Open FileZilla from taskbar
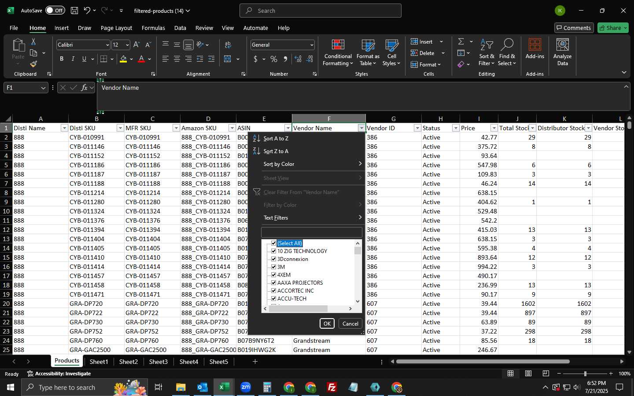634x396 pixels. coord(332,387)
